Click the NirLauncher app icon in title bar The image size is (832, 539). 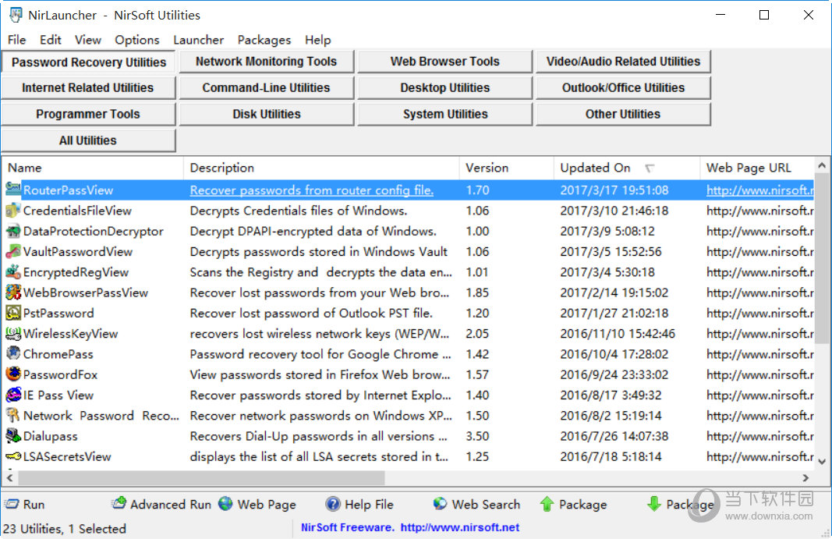(x=16, y=15)
